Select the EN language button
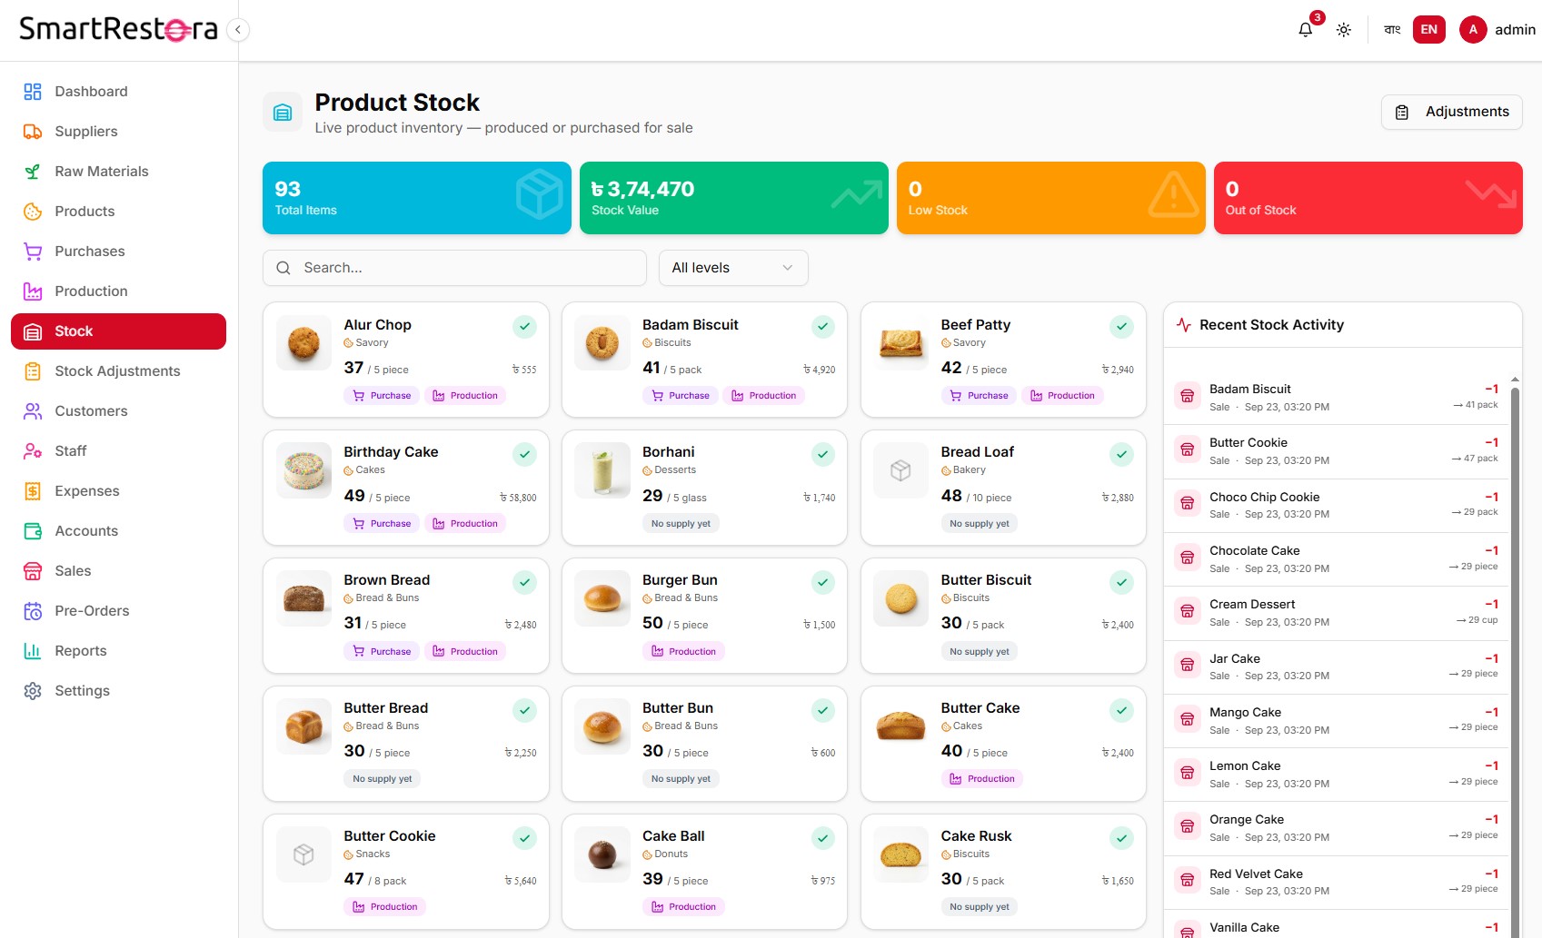The height and width of the screenshot is (938, 1542). click(1429, 30)
